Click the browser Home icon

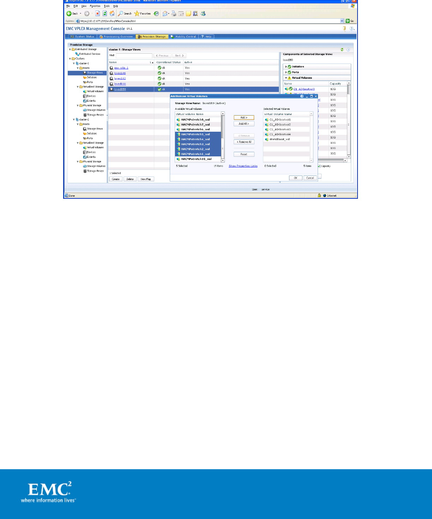(x=112, y=13)
